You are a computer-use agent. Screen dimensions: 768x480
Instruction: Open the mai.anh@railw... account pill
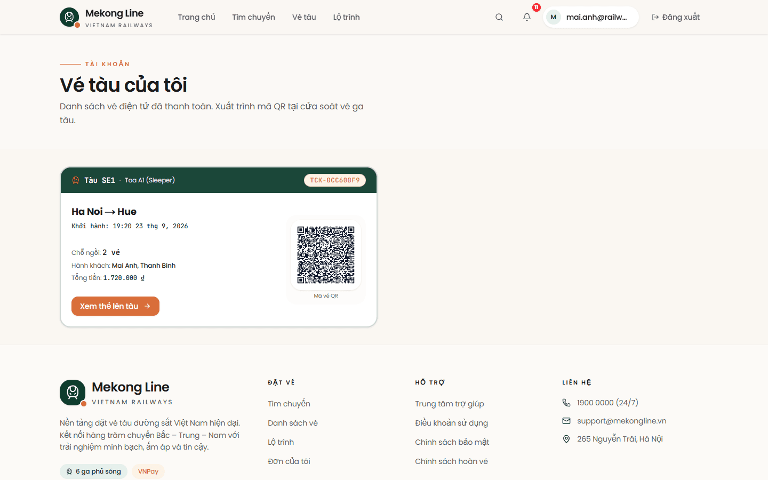pos(591,17)
